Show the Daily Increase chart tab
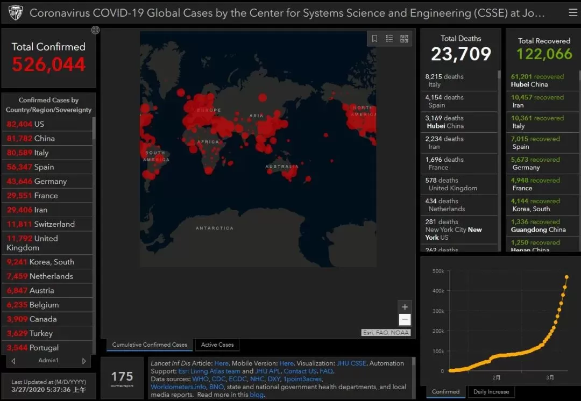 click(x=491, y=392)
